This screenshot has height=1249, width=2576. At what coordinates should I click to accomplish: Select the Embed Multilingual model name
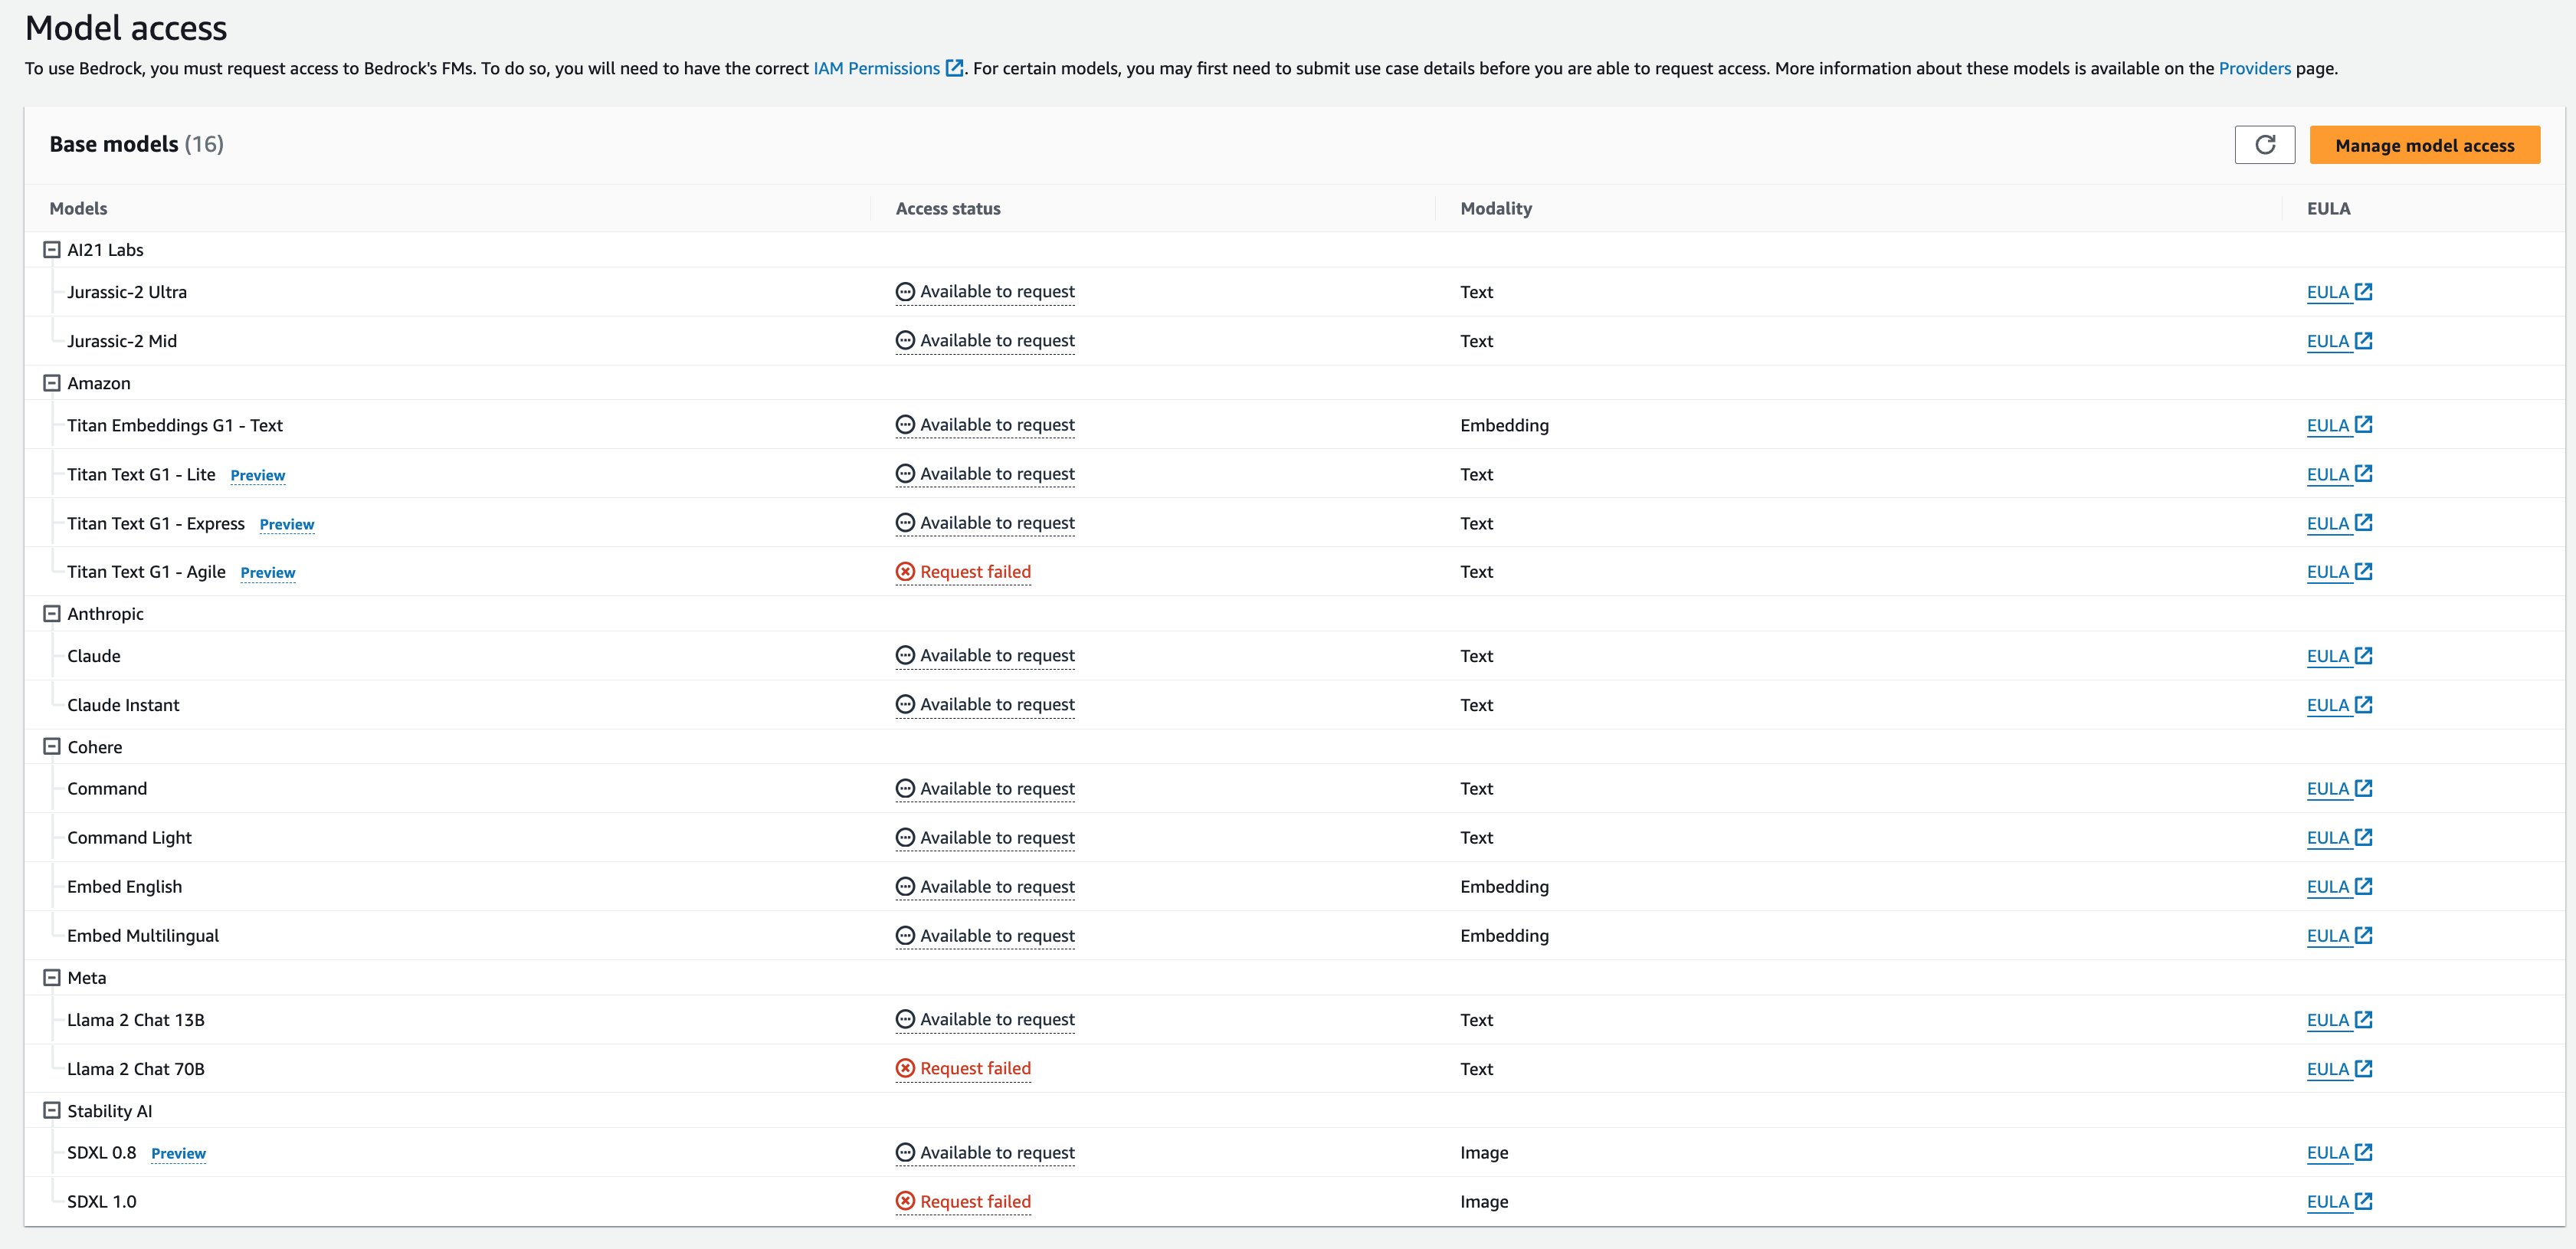coord(143,936)
